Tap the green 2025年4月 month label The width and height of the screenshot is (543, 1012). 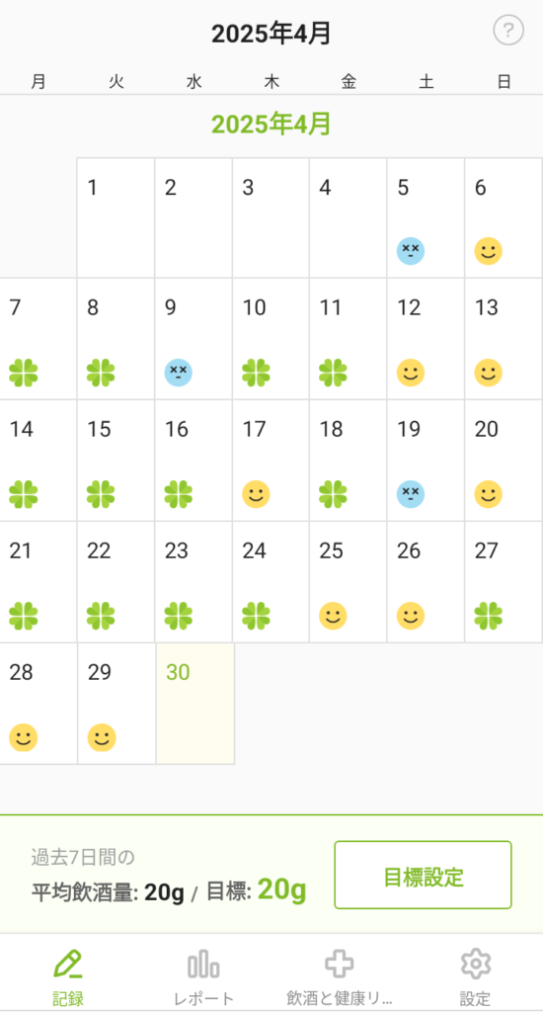[271, 124]
